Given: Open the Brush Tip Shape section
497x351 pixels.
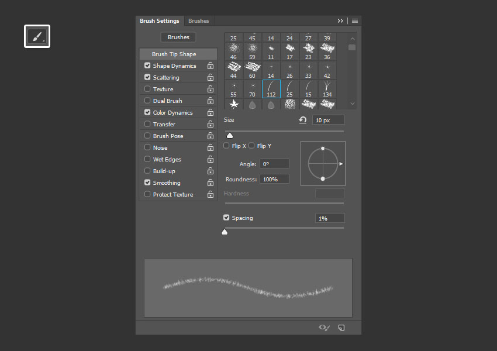Looking at the screenshot, I should pos(178,54).
